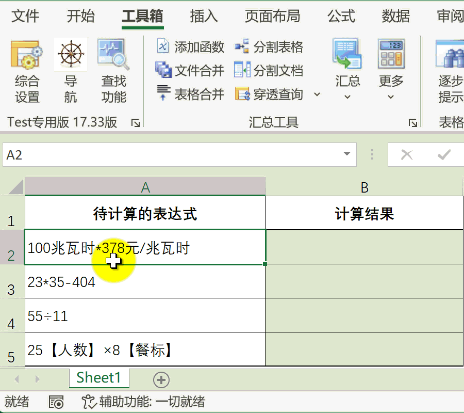The width and height of the screenshot is (464, 413).
Task: Expand the 汇总 dropdown menu
Action: pyautogui.click(x=347, y=97)
